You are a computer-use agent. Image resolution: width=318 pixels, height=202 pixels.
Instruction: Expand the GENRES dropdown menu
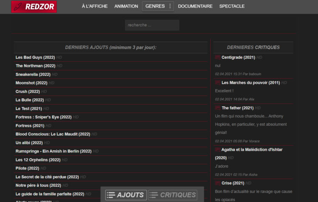pyautogui.click(x=158, y=6)
